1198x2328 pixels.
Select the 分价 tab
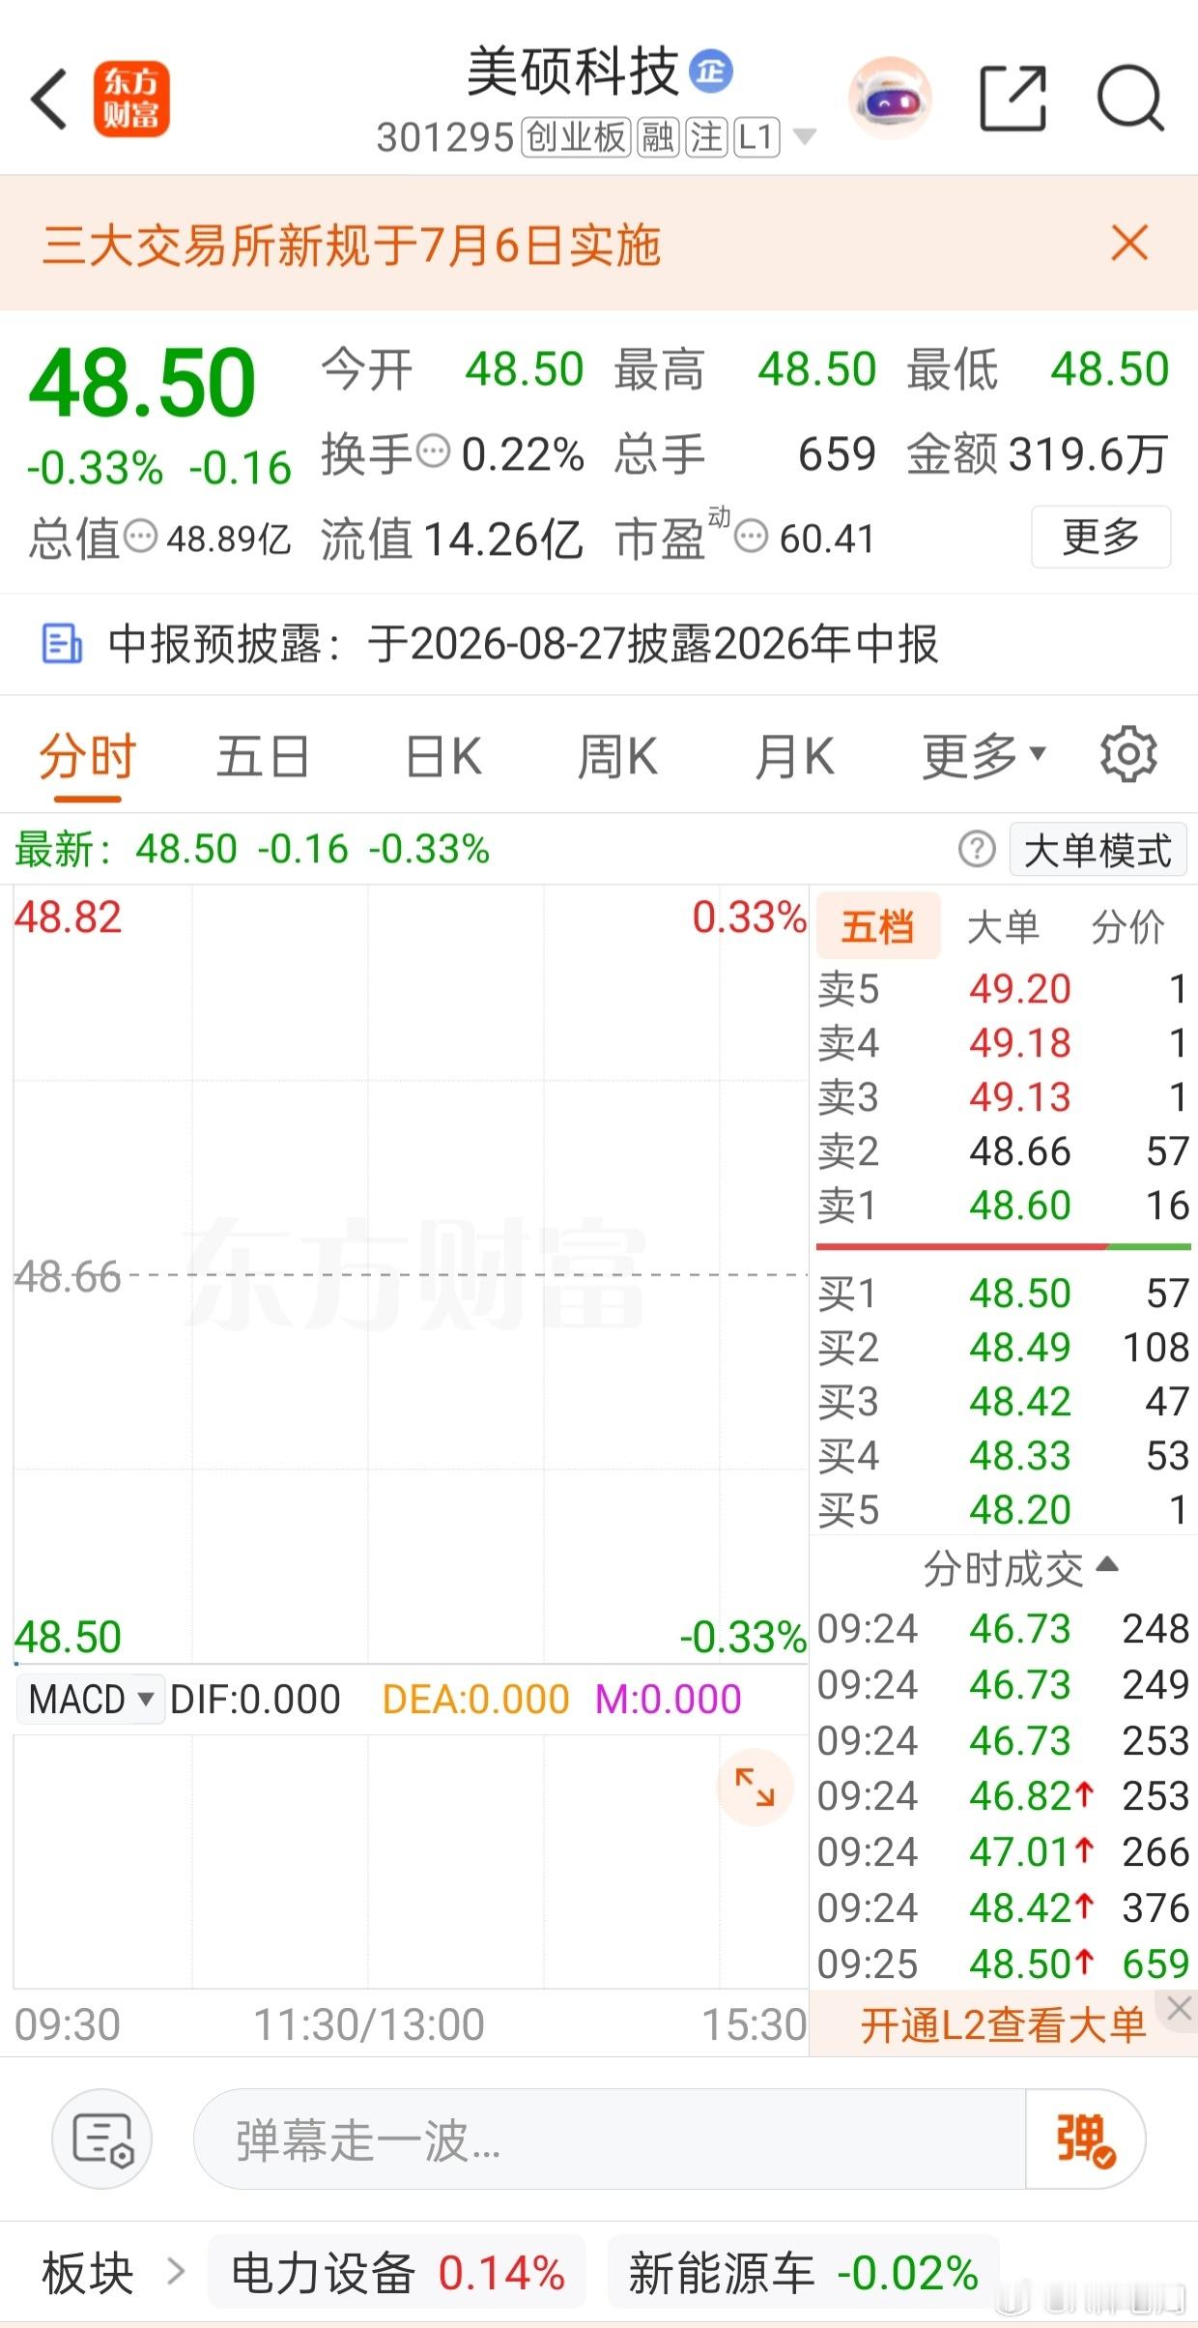[1127, 926]
